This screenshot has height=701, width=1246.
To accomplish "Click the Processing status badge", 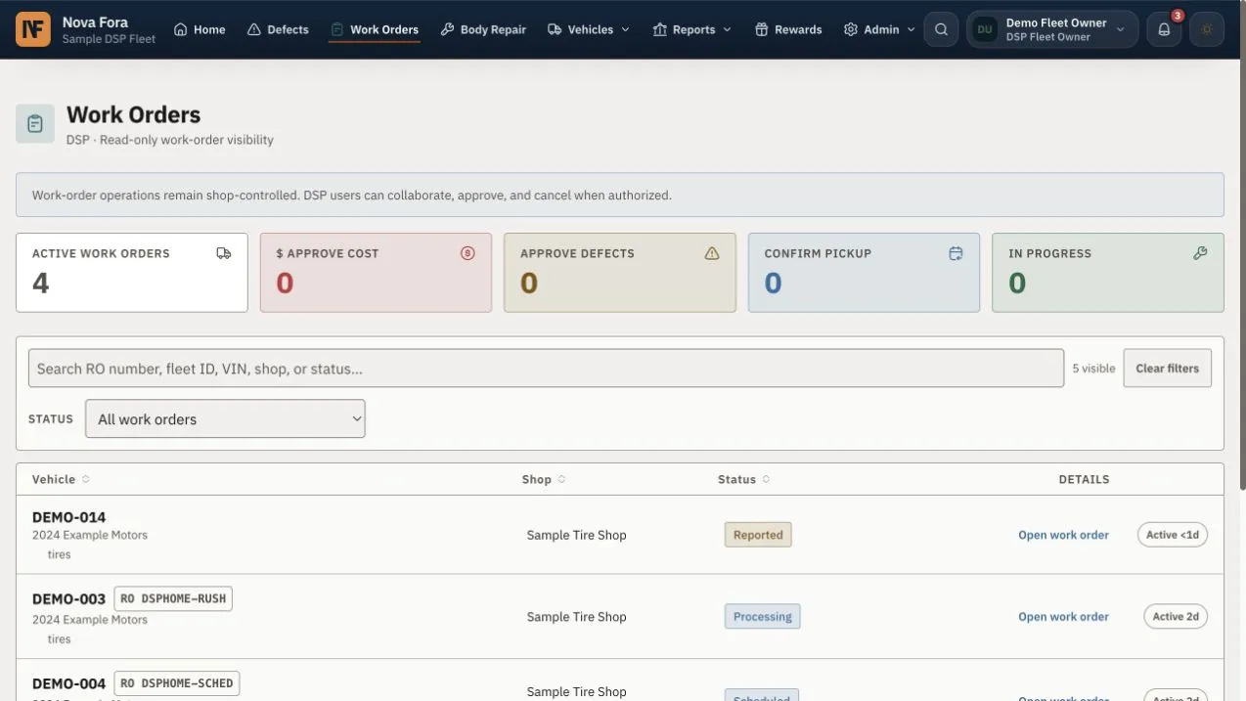I will pos(762,617).
